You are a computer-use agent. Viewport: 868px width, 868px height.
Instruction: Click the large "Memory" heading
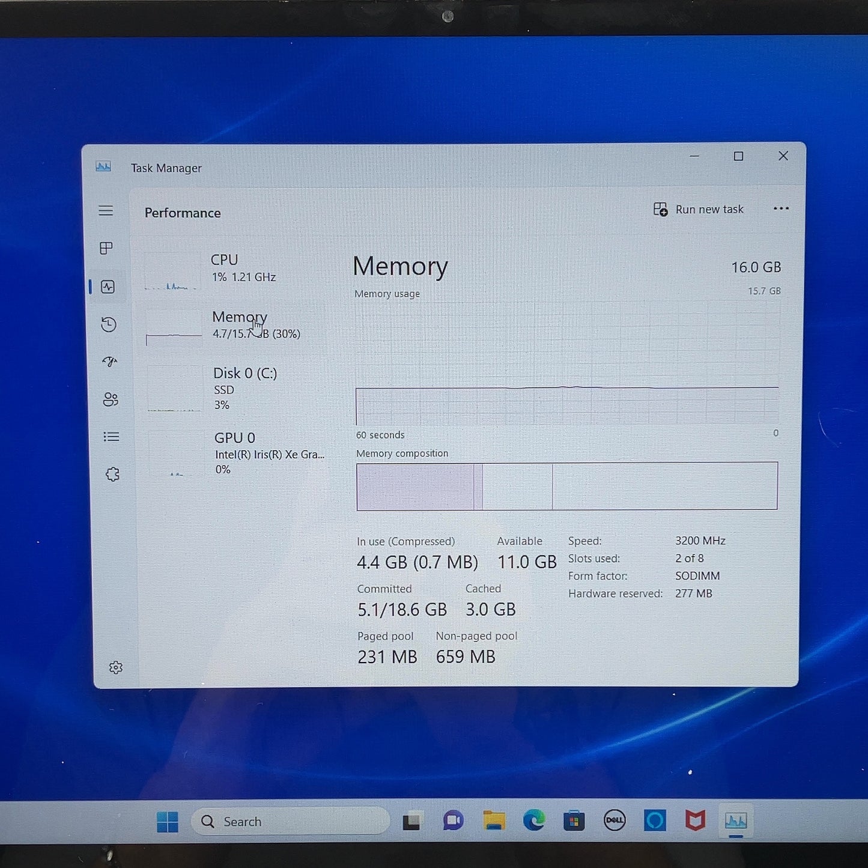tap(401, 266)
